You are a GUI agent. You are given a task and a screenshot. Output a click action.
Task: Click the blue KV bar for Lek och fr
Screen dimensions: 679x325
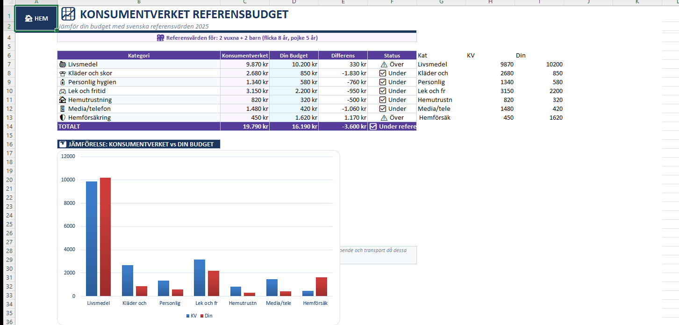coord(200,278)
